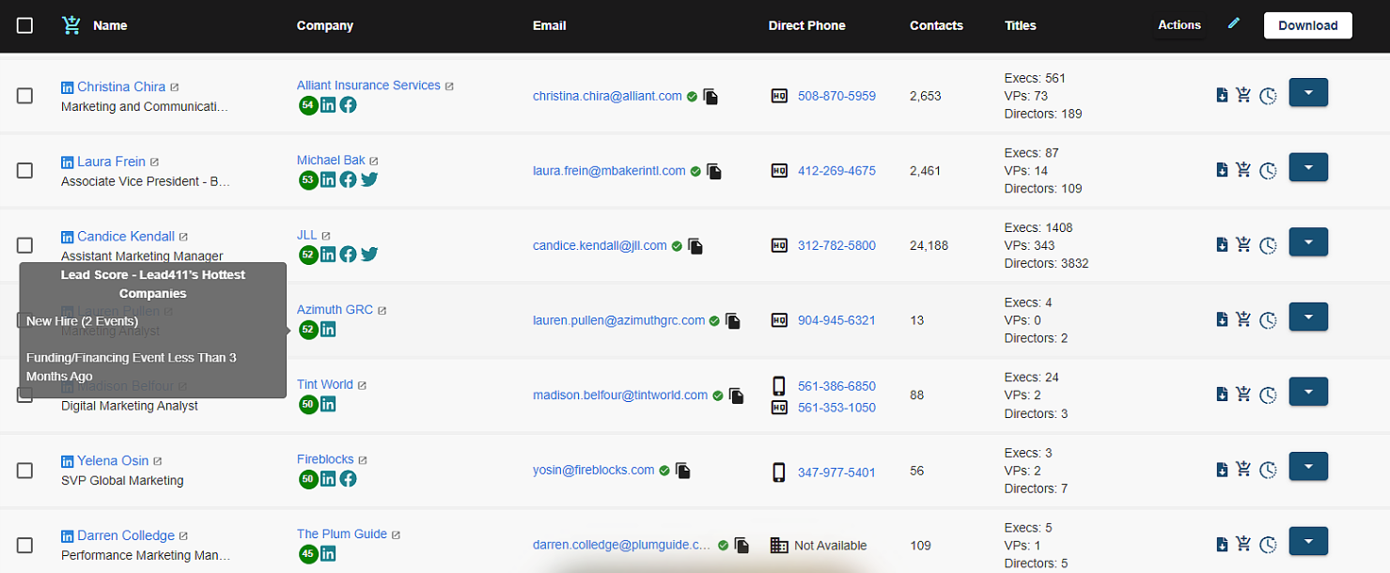Image resolution: width=1390 pixels, height=573 pixels.
Task: Click download icon in Darren Colledge's row
Action: tap(1222, 544)
